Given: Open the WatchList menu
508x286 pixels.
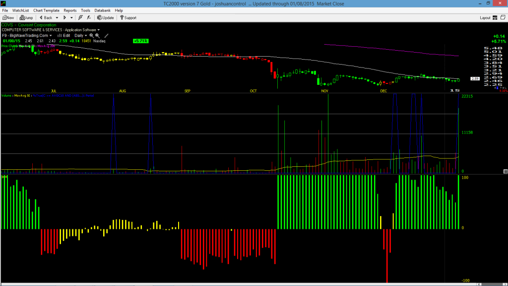Looking at the screenshot, I should [x=20, y=10].
